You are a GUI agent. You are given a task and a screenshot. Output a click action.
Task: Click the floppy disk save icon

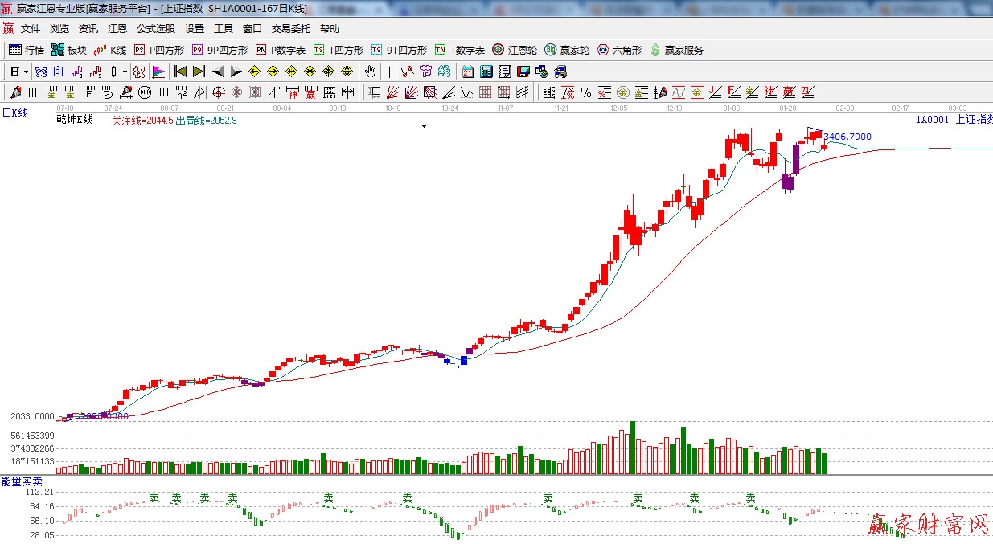(x=523, y=72)
